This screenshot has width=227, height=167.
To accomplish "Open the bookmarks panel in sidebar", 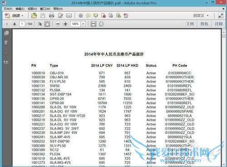I will click(x=6, y=43).
